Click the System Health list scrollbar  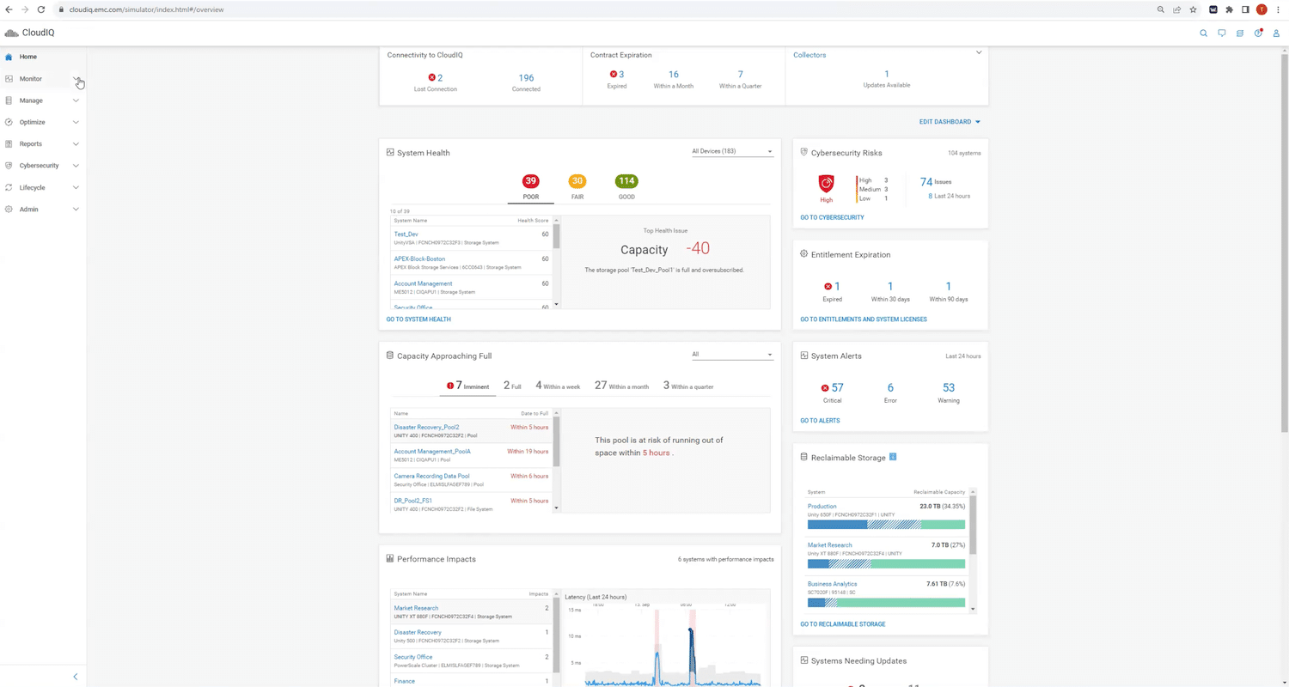click(556, 236)
